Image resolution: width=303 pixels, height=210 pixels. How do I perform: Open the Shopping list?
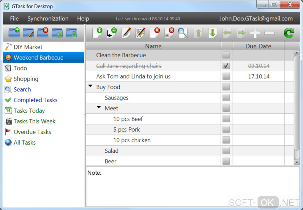43,79
